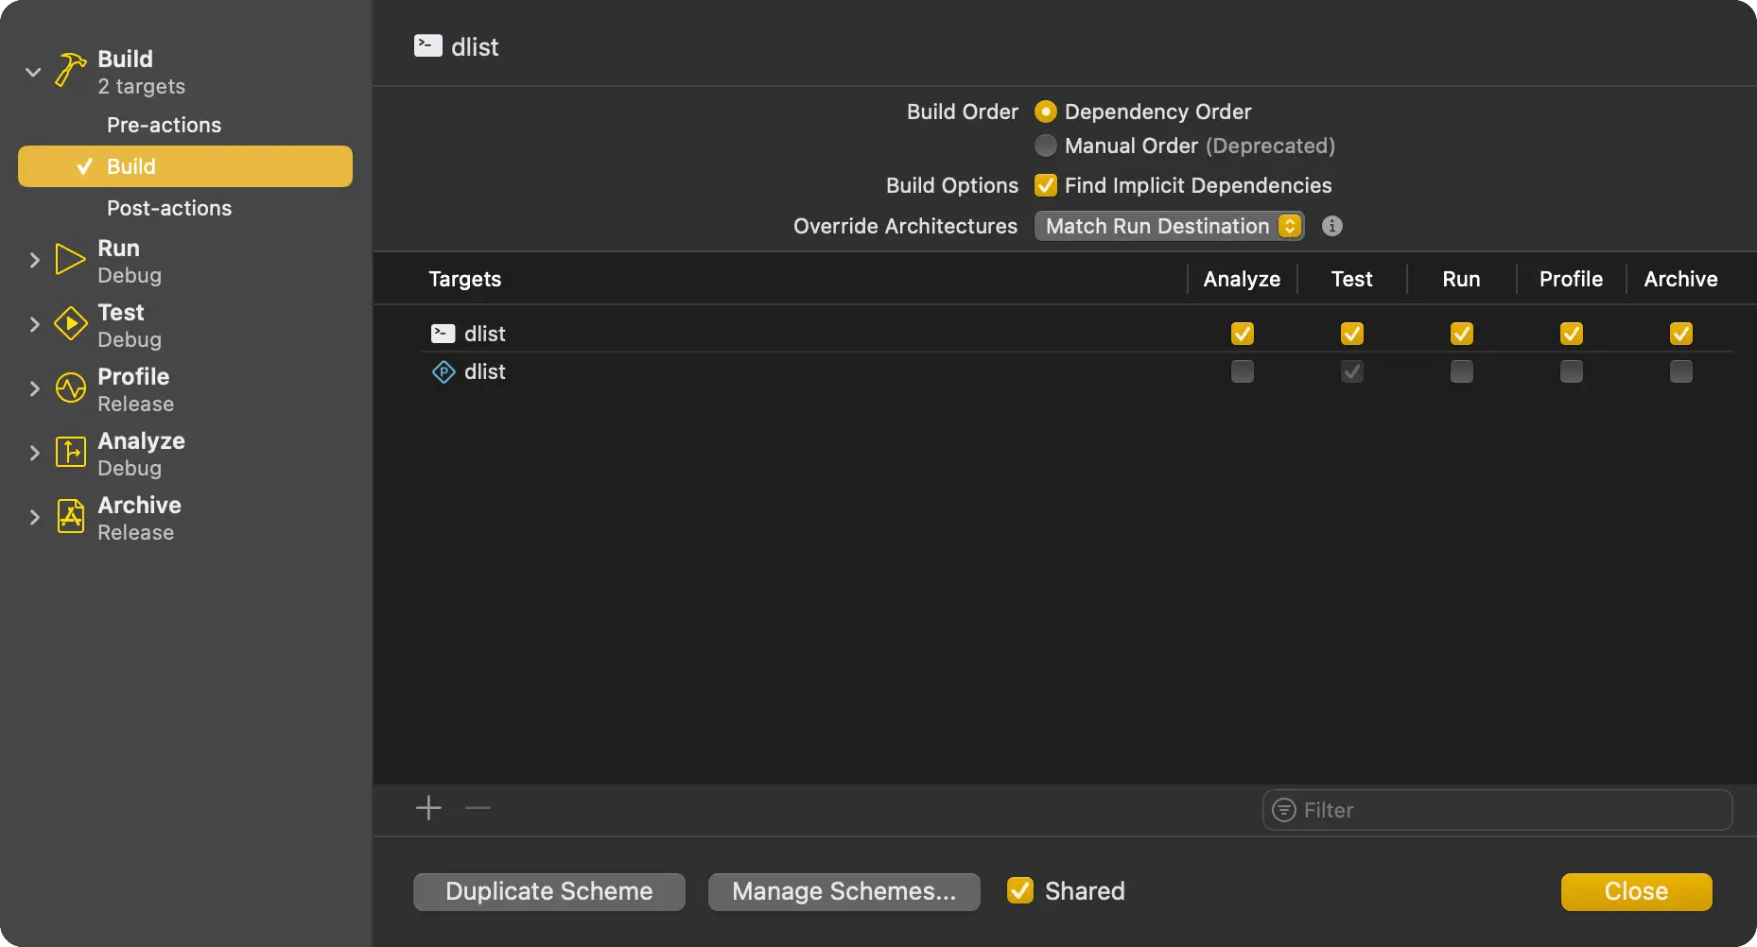Click the plus icon to add a target
Viewport: 1757px width, 947px height.
pyautogui.click(x=428, y=808)
